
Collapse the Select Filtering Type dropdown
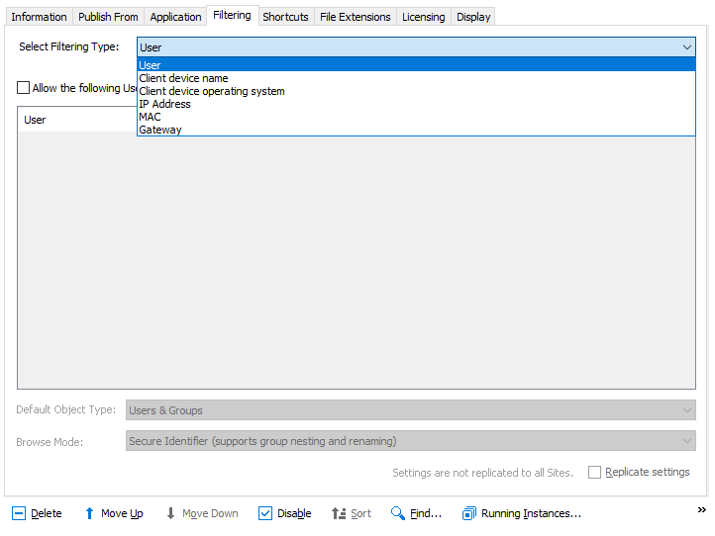click(x=687, y=46)
